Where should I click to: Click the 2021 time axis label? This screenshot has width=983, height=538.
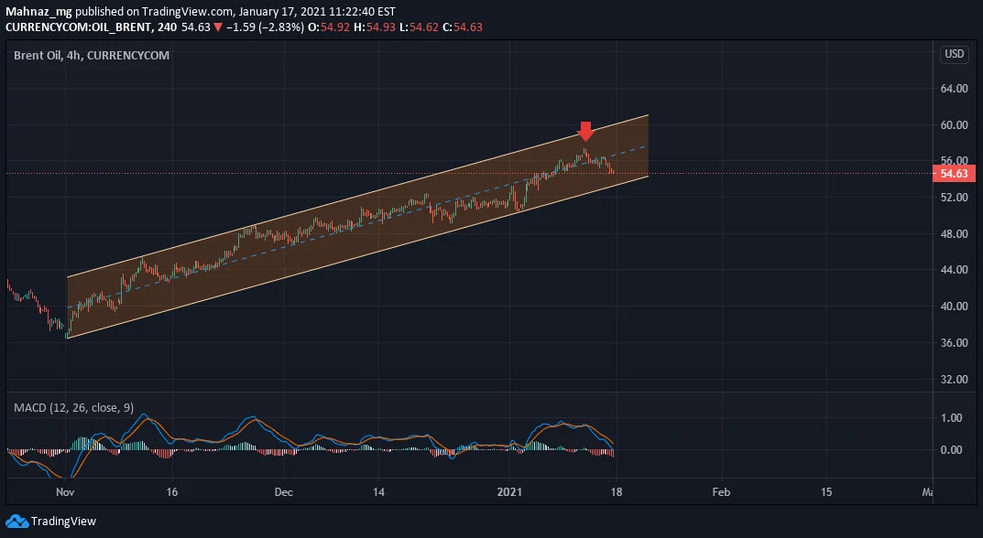point(509,491)
